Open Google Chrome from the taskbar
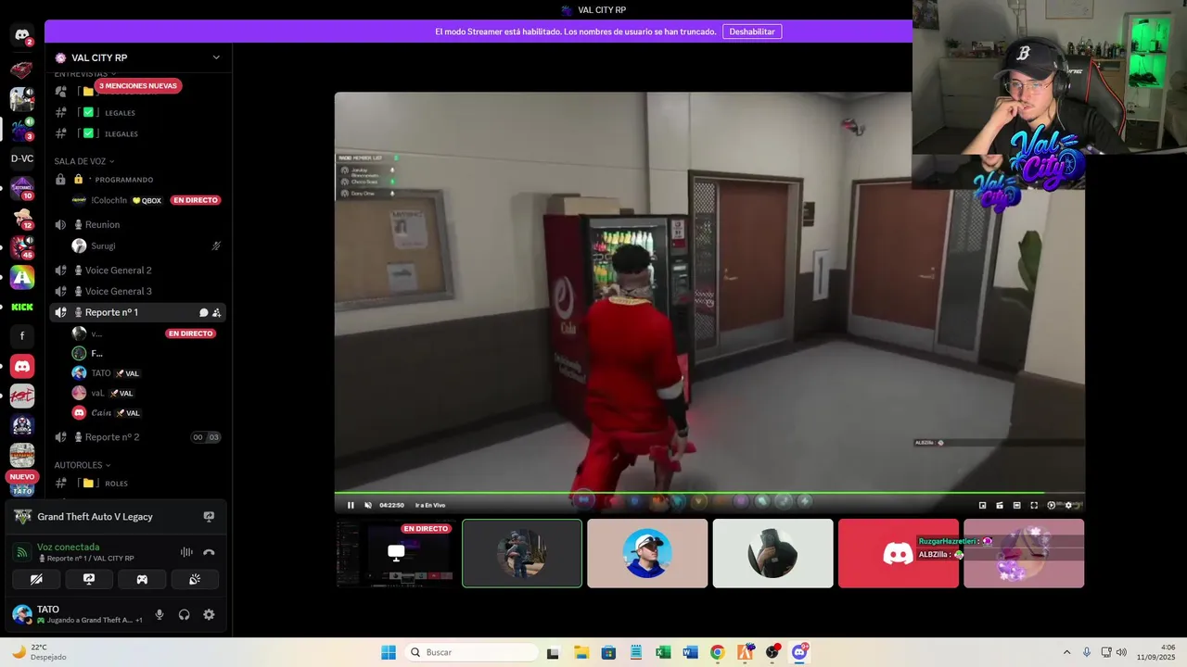The height and width of the screenshot is (667, 1187). tap(717, 652)
